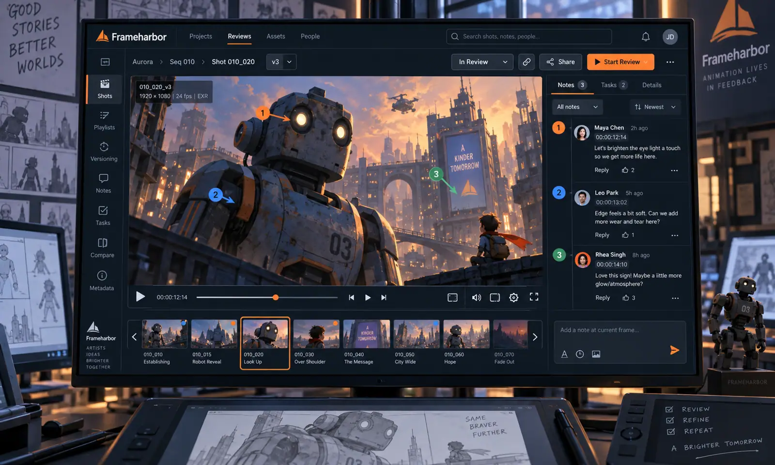Toggle the safe-frame overlay icon
This screenshot has height=465, width=775.
(x=452, y=297)
